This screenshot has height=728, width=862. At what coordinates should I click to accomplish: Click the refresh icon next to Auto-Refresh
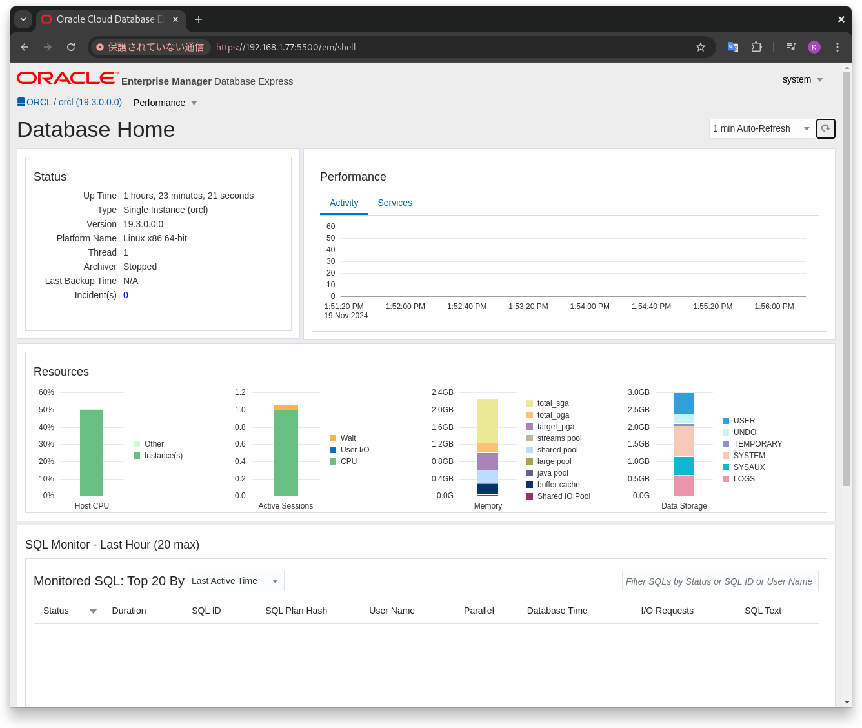pos(826,128)
